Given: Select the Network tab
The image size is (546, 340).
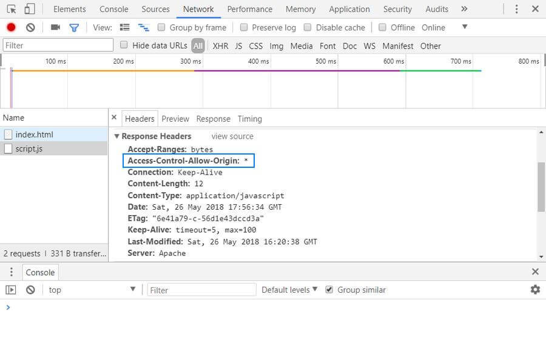Looking at the screenshot, I should pos(198,9).
